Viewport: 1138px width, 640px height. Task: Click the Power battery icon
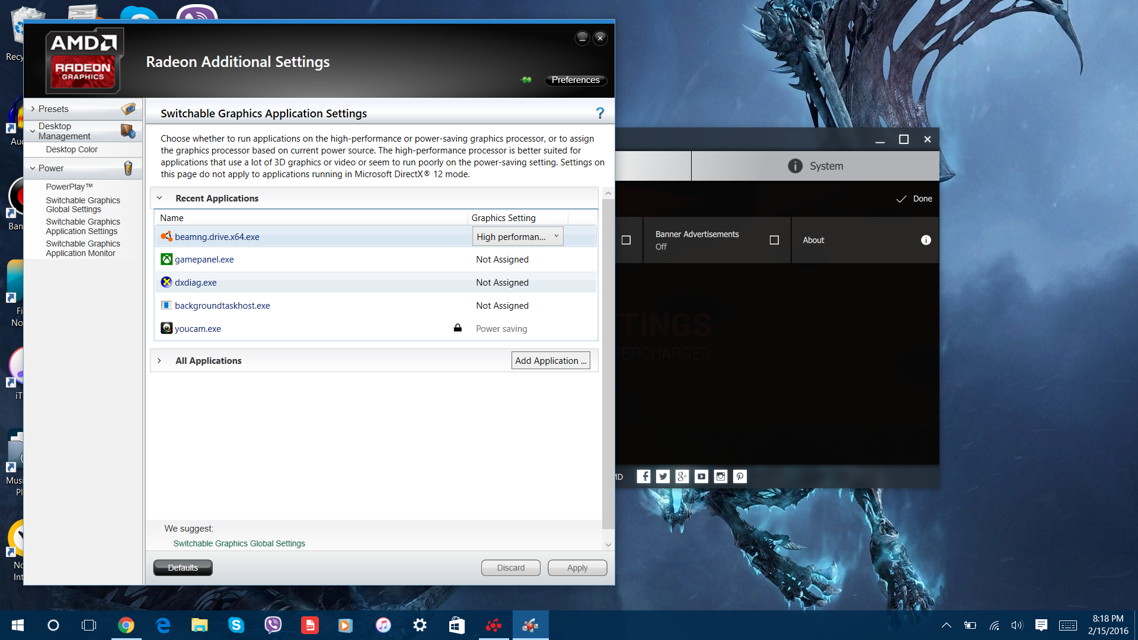pyautogui.click(x=128, y=168)
